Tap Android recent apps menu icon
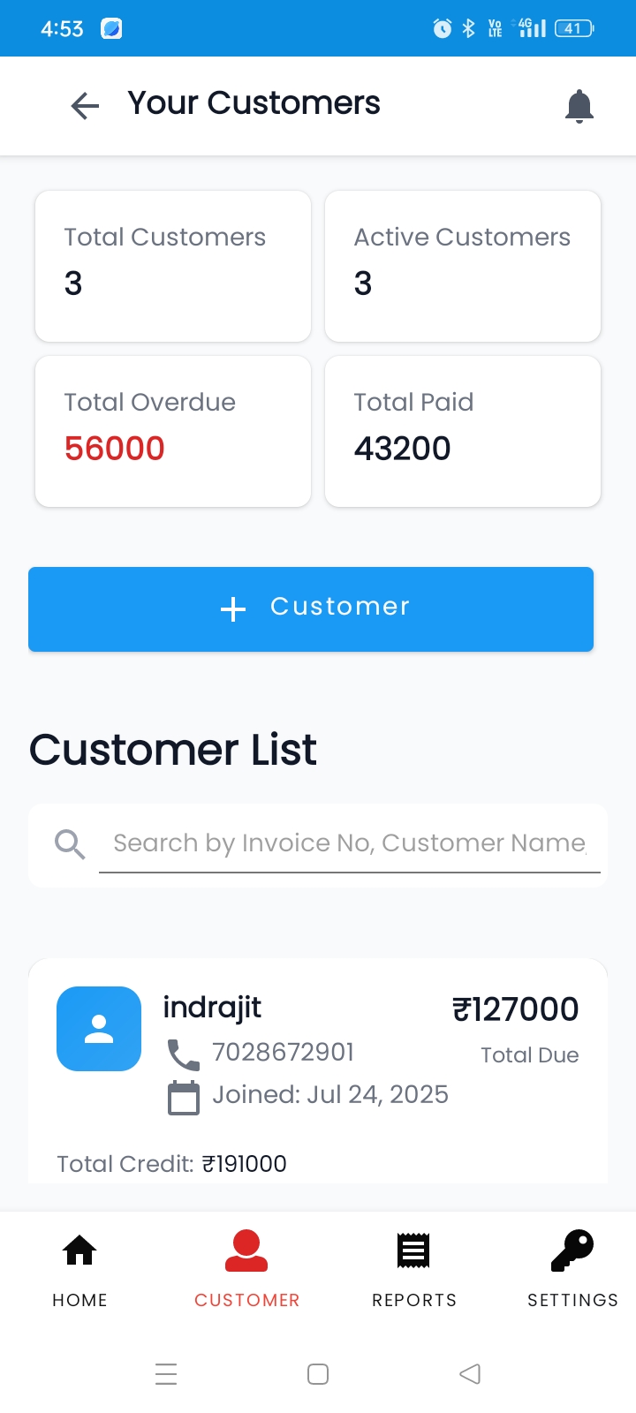The image size is (636, 1413). [166, 1374]
